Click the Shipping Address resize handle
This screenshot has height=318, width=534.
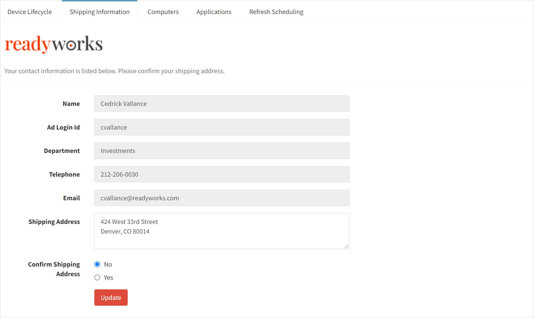[x=347, y=246]
